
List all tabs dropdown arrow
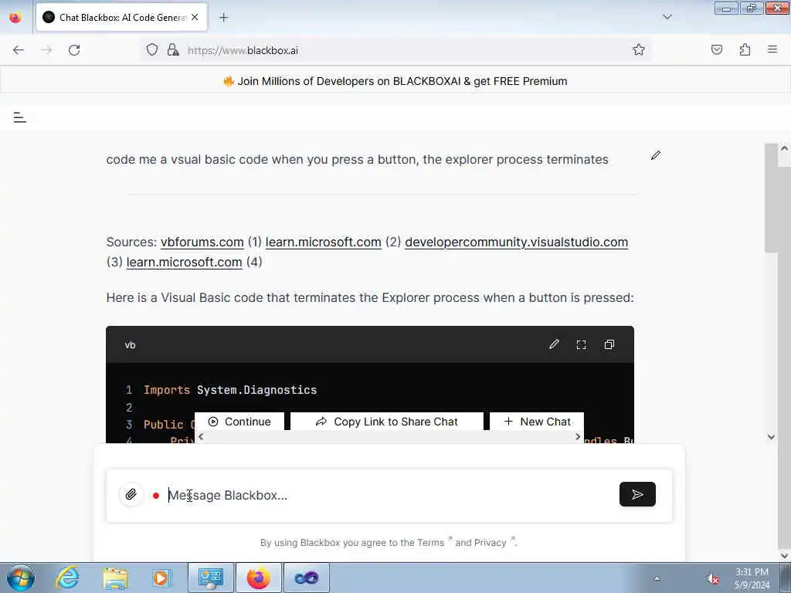pyautogui.click(x=667, y=17)
